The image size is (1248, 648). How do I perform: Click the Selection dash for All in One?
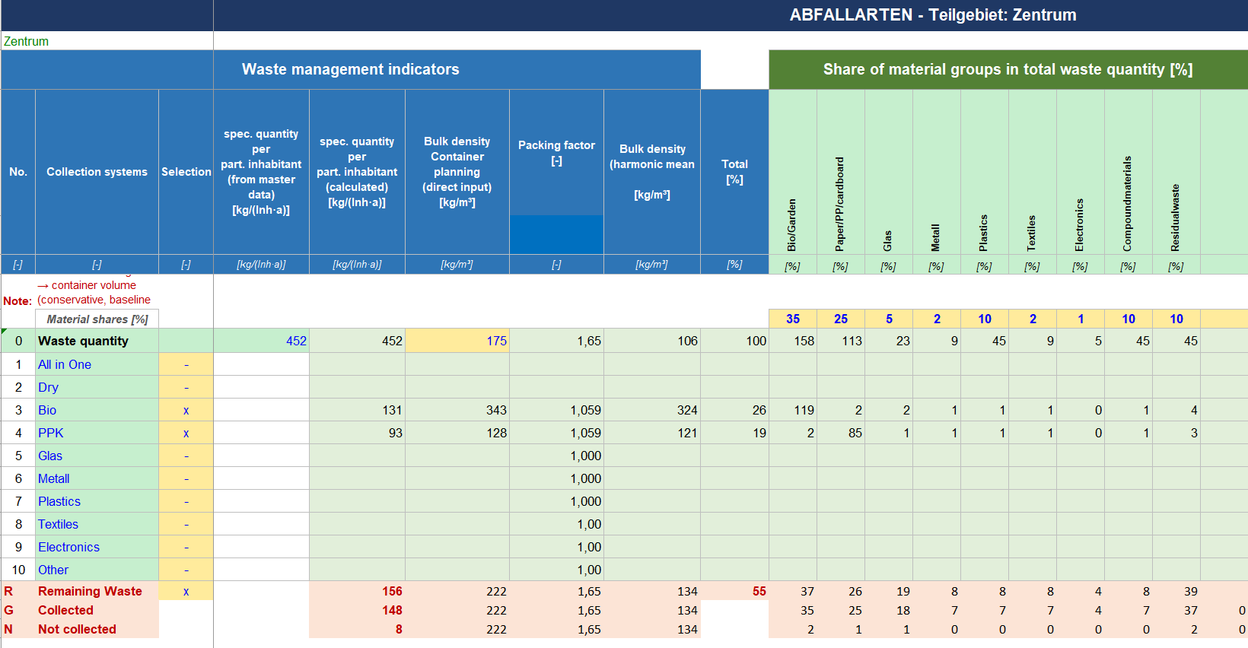[x=186, y=364]
